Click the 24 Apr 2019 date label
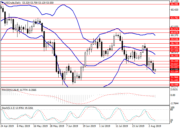 pyautogui.click(x=7, y=127)
